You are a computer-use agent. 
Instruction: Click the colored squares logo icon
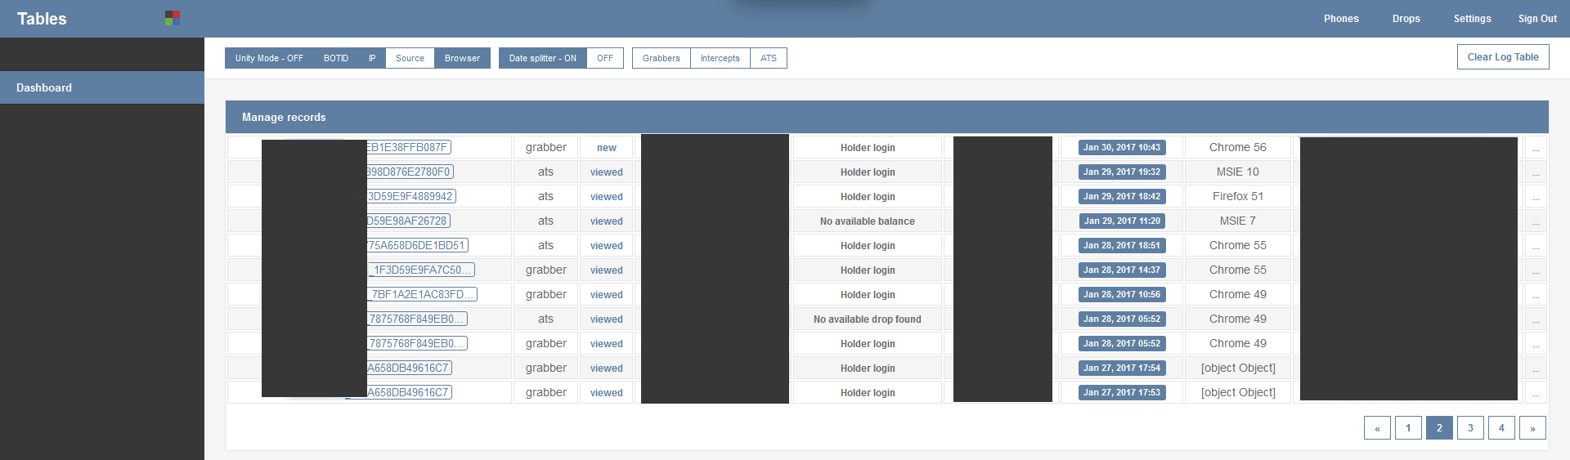tap(173, 18)
